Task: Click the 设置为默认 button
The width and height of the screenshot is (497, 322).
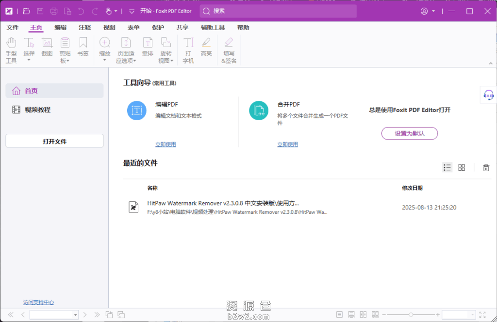Action: click(409, 133)
